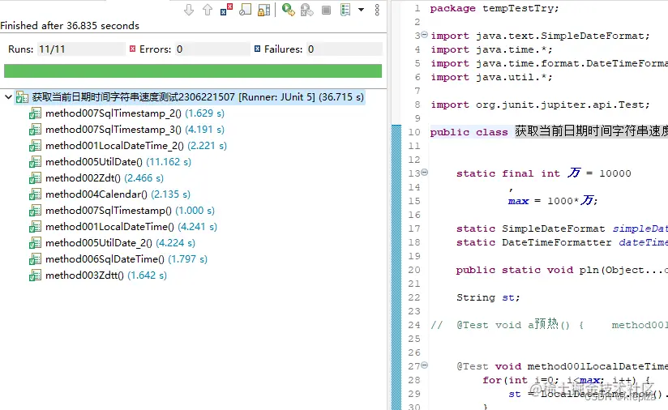This screenshot has height=410, width=668.
Task: Click the blue Failures icon
Action: pyautogui.click(x=257, y=49)
